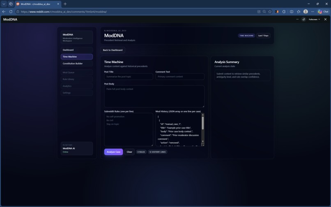The width and height of the screenshot is (331, 207).
Task: Click the ModDNA workspace card in sidebar
Action: pyautogui.click(x=77, y=37)
